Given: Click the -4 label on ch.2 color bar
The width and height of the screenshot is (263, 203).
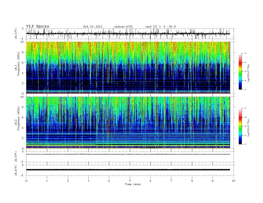Looking at the screenshot, I should (x=245, y=117).
